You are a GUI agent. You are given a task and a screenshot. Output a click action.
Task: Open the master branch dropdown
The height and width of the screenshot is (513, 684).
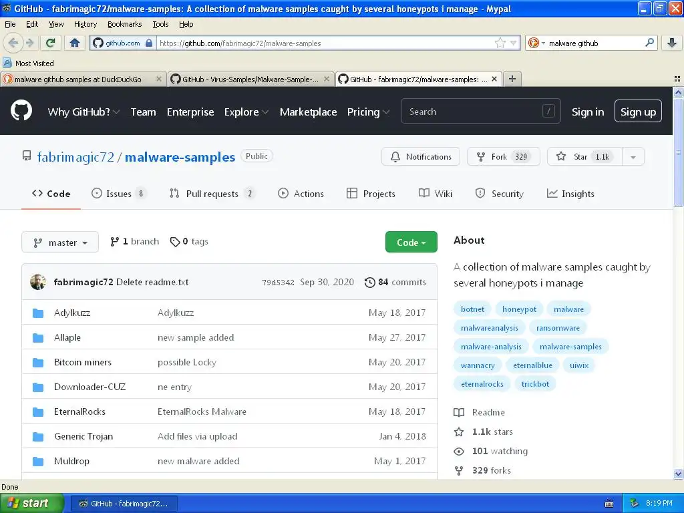tap(60, 242)
